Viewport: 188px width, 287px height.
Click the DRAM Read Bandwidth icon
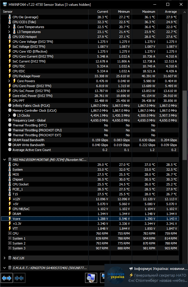point(10,140)
